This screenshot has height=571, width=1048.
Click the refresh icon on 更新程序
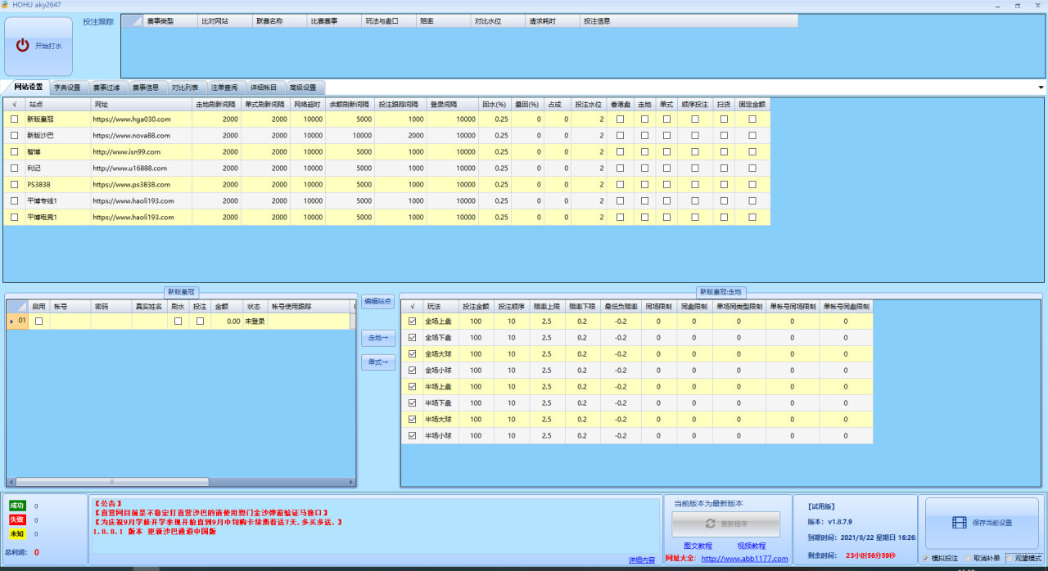point(710,524)
